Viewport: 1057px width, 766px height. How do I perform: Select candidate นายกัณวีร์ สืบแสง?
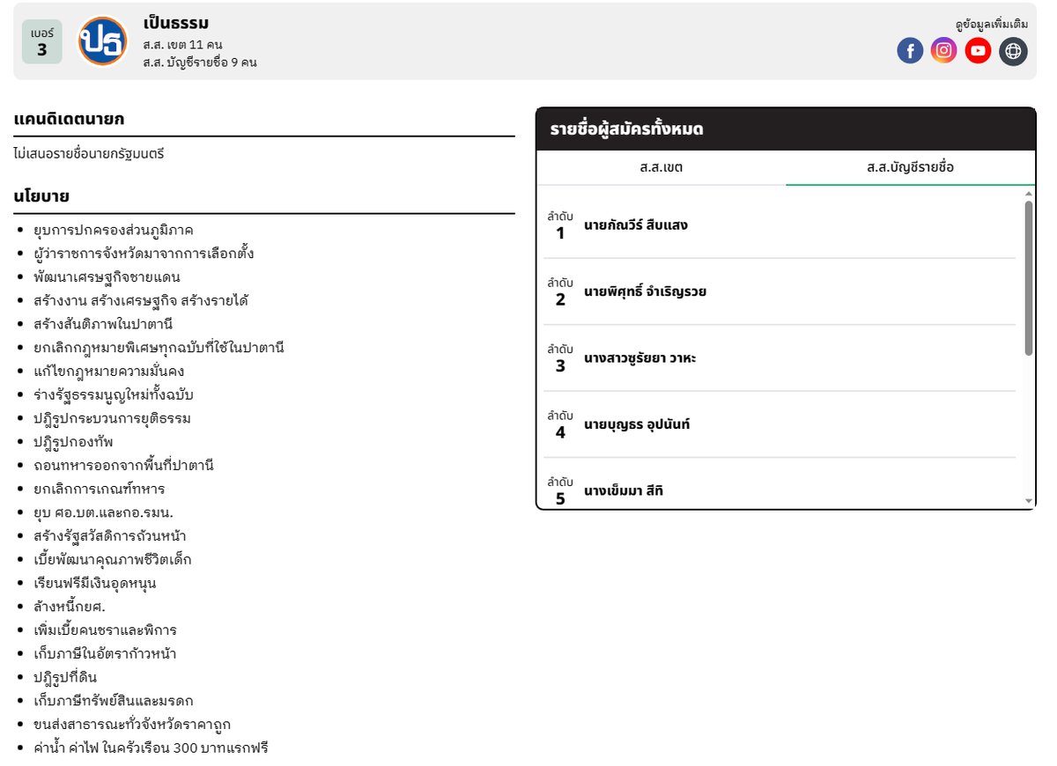tap(779, 225)
